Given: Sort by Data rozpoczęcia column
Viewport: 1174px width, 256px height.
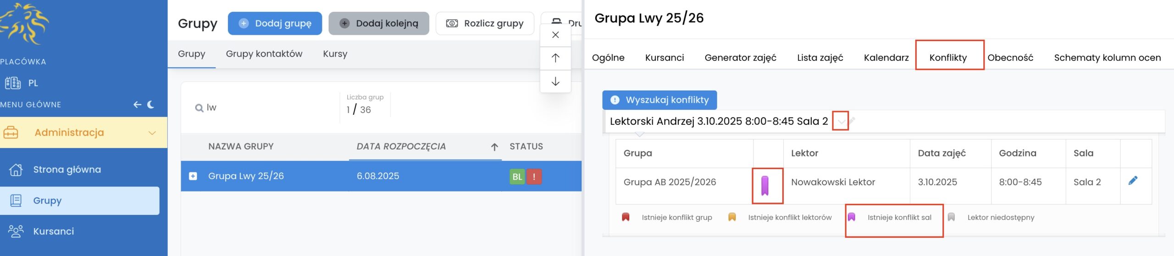Looking at the screenshot, I should pyautogui.click(x=401, y=147).
